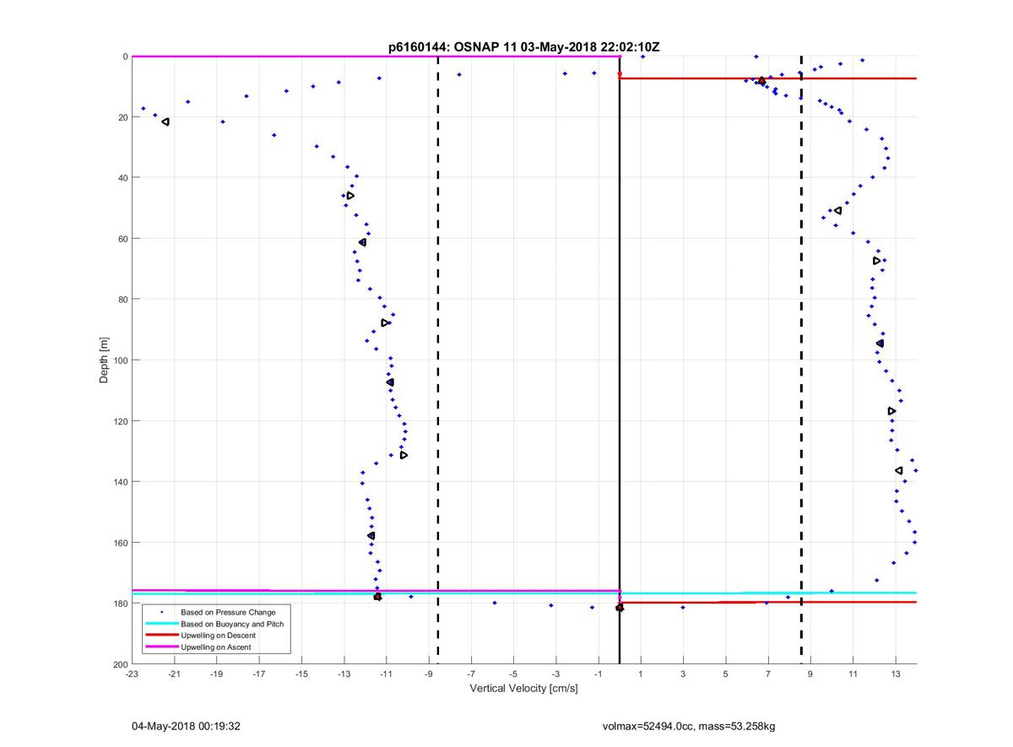
Task: Click triangle marker near 117 m depth on ascent
Action: (x=891, y=411)
